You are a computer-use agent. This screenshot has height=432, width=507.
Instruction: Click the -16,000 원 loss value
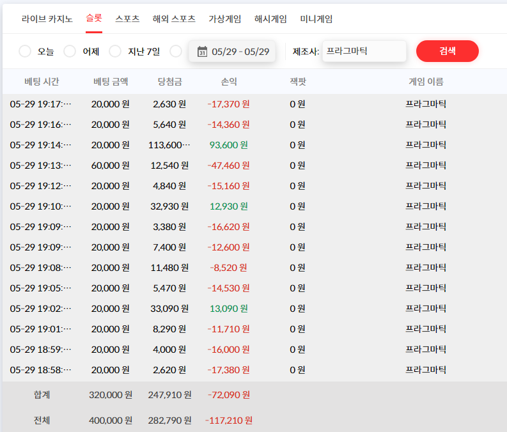pos(229,350)
